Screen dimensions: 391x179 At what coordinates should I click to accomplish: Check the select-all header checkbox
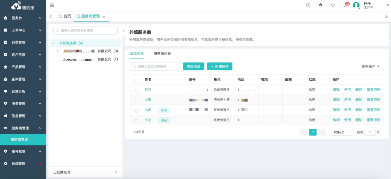(x=136, y=80)
